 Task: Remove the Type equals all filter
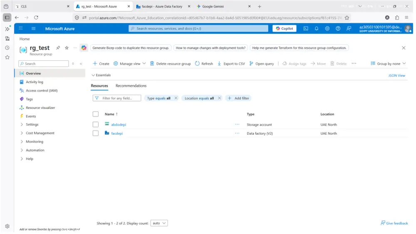(176, 99)
